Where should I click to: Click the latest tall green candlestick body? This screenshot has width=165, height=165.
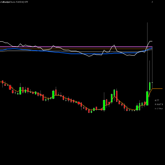click(x=147, y=98)
